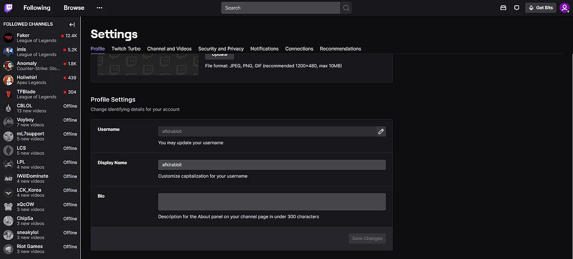Open TFBlade channel avatar

pos(9,94)
